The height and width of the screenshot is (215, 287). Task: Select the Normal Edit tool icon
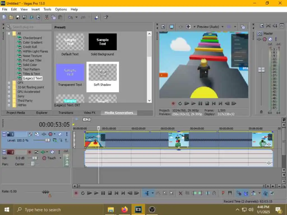tap(147, 193)
